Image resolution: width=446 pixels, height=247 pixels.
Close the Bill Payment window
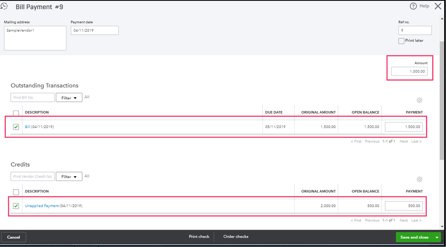(438, 6)
